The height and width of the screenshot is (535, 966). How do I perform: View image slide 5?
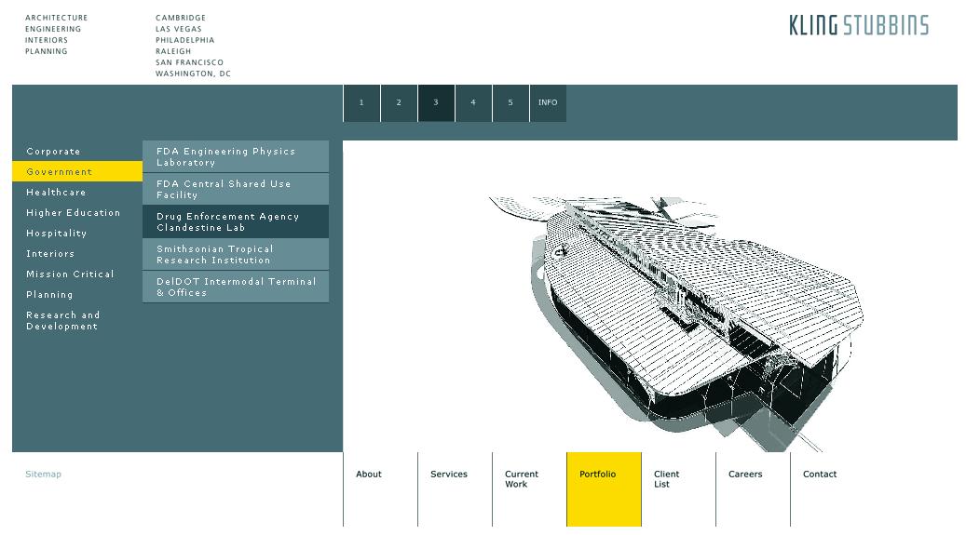510,103
